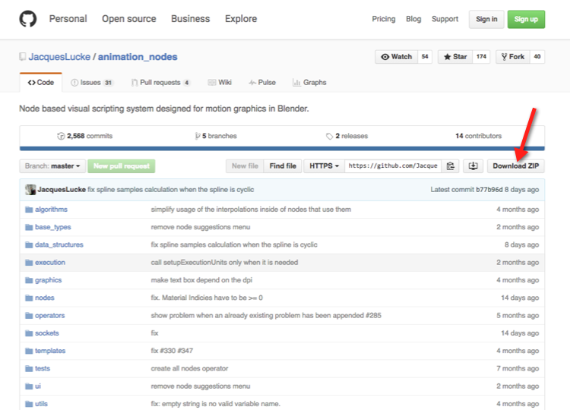Click the GitHub octocat logo

pos(28,19)
